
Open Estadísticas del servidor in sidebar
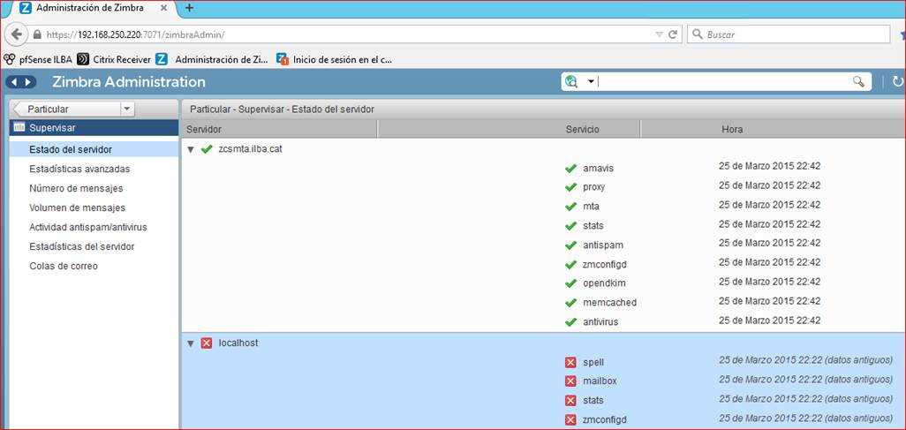[x=82, y=247]
